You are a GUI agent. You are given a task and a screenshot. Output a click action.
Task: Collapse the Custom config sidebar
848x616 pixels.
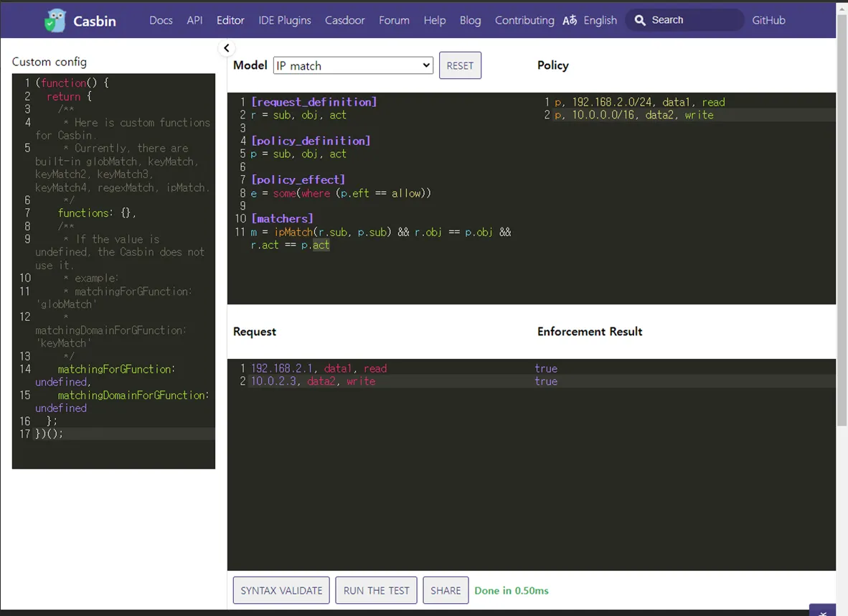(226, 48)
